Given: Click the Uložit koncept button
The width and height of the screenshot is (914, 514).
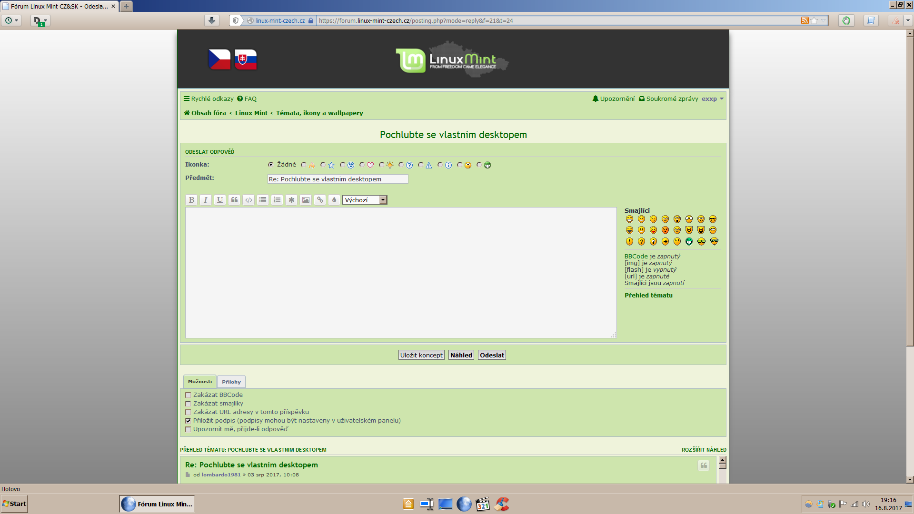Looking at the screenshot, I should (x=421, y=355).
